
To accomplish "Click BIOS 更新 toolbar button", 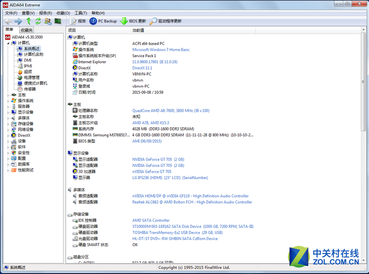I will 133,21.
